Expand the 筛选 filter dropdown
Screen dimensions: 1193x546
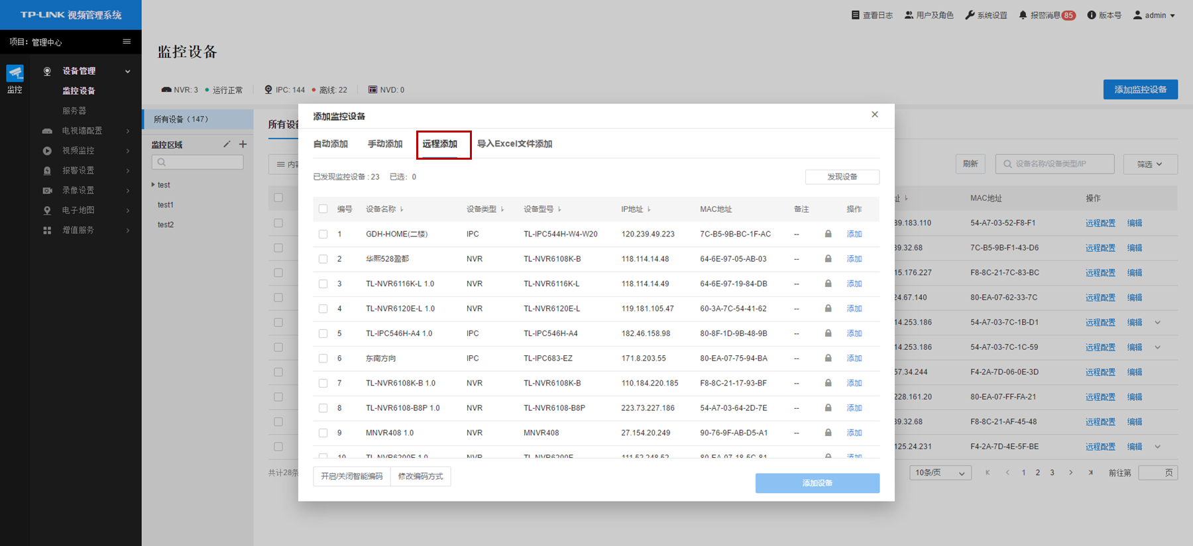pos(1150,164)
